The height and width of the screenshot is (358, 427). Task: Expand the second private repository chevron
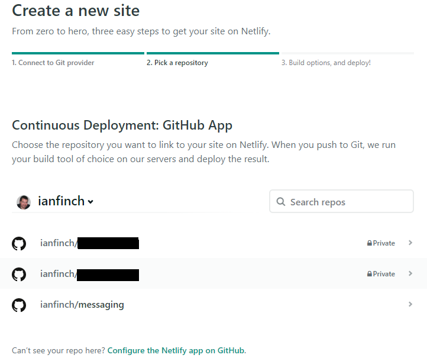tap(410, 273)
